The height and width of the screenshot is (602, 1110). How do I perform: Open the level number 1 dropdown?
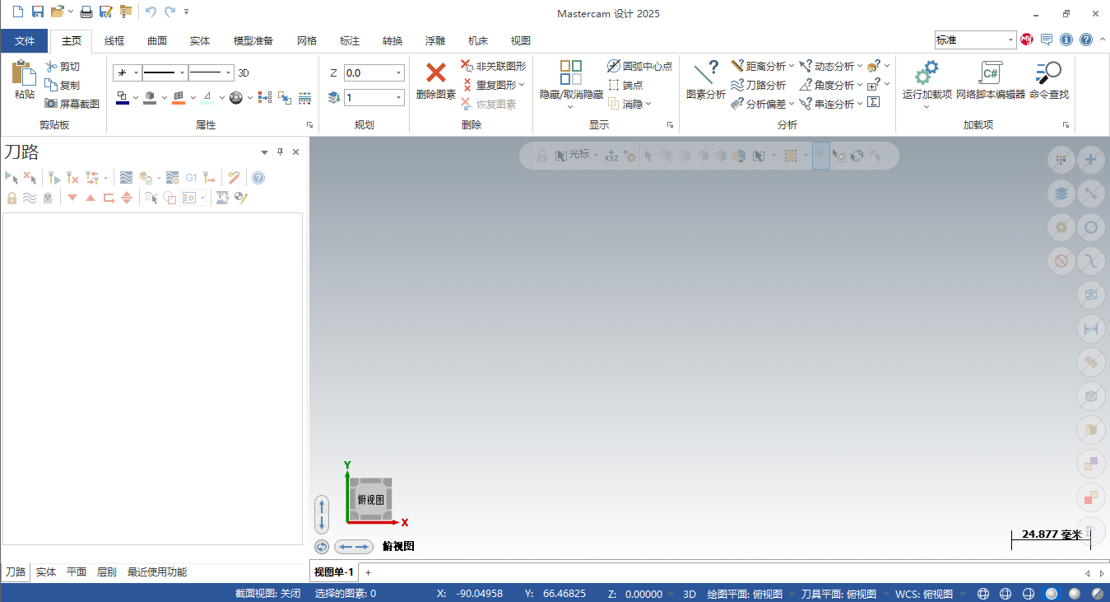pyautogui.click(x=398, y=98)
